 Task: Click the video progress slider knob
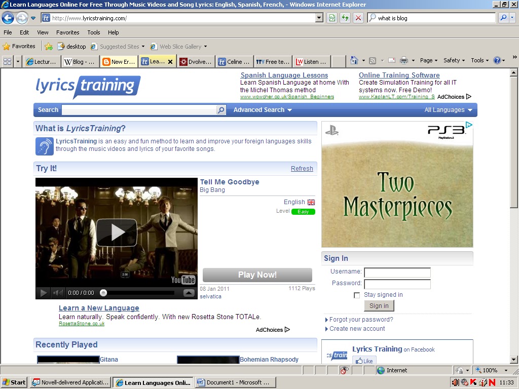point(103,293)
